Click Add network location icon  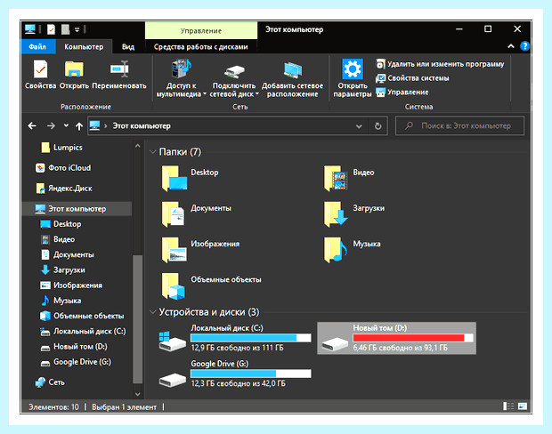[292, 69]
